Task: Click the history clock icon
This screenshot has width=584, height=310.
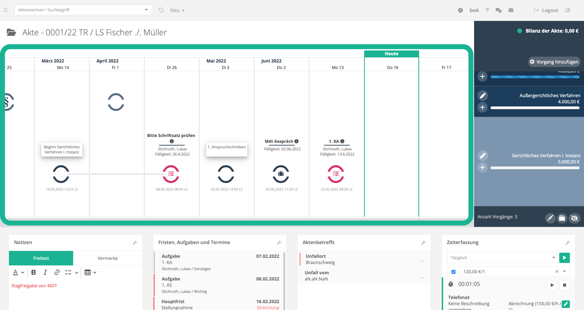Action: (x=161, y=10)
